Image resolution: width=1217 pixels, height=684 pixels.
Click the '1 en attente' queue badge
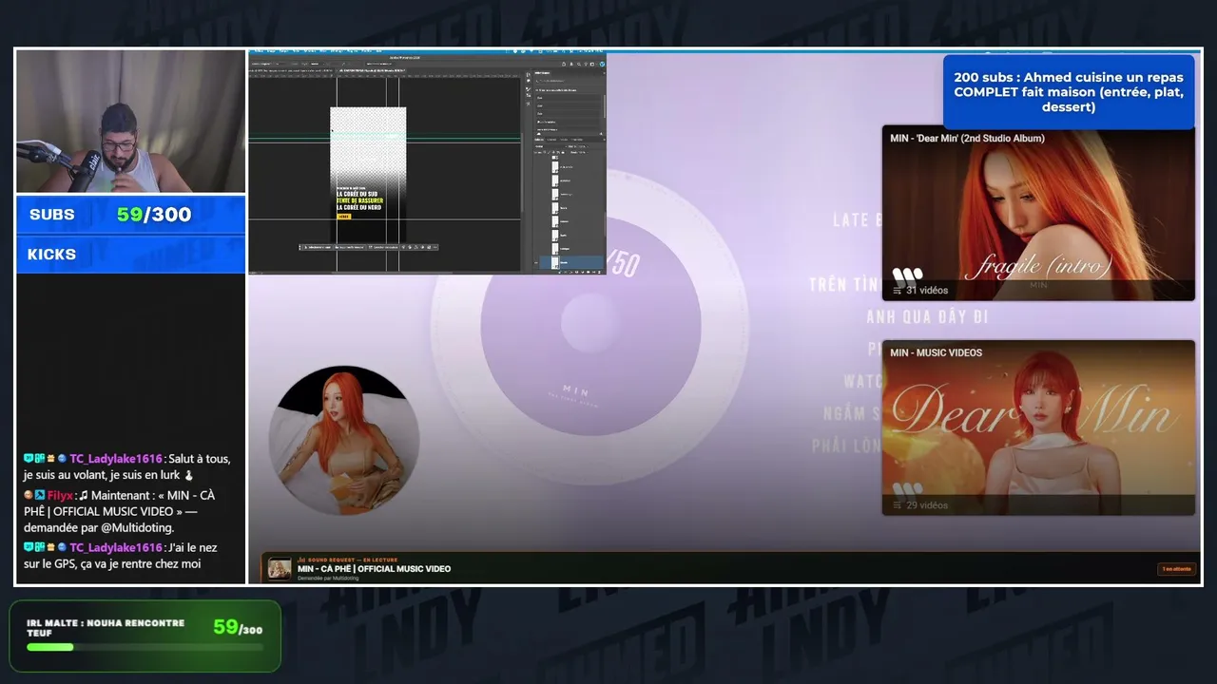point(1176,569)
